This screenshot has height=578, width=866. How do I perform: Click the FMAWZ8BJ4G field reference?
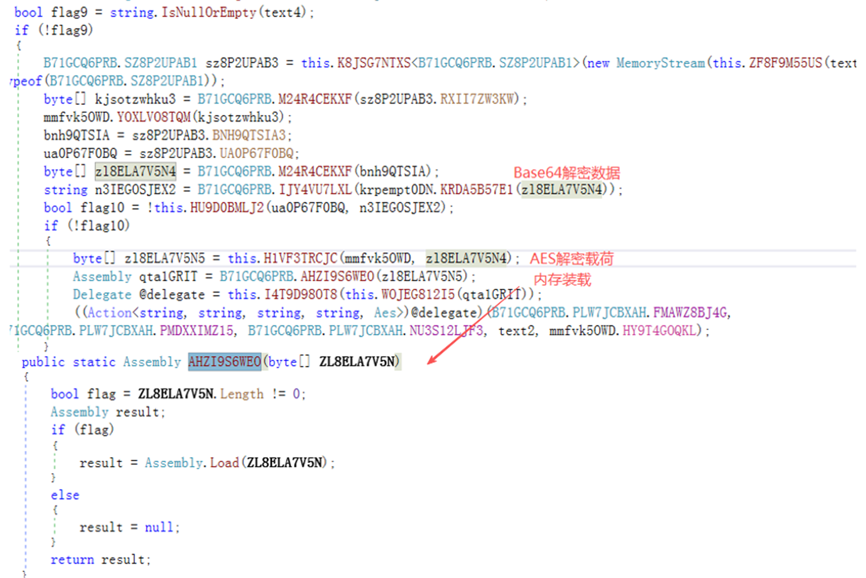coord(690,313)
